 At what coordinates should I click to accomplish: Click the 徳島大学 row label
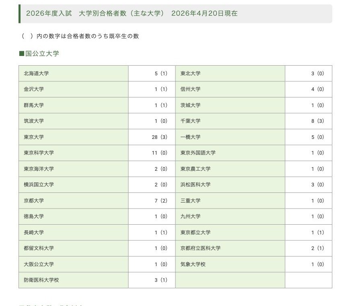coord(34,216)
